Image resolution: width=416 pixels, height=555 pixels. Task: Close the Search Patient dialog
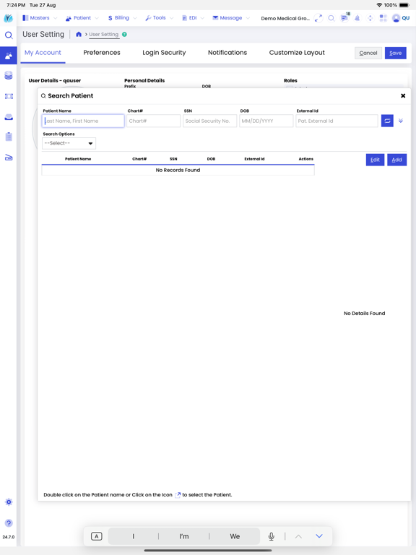403,95
